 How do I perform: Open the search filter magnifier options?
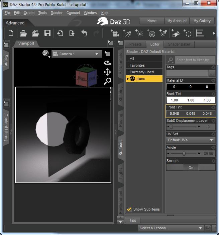(170, 60)
